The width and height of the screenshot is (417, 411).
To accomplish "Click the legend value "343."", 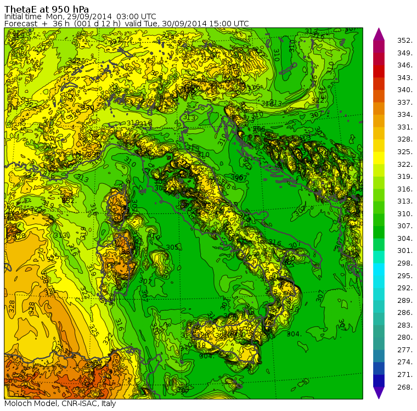I will [405, 78].
